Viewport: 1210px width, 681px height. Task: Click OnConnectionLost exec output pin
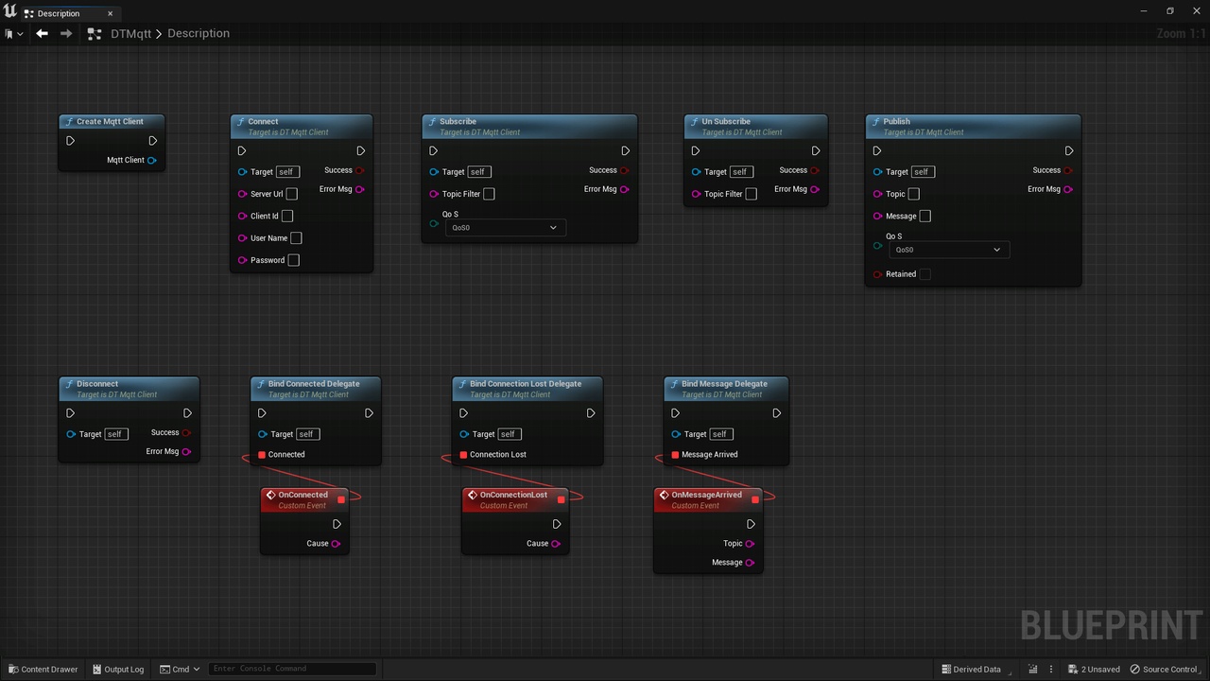click(x=557, y=524)
